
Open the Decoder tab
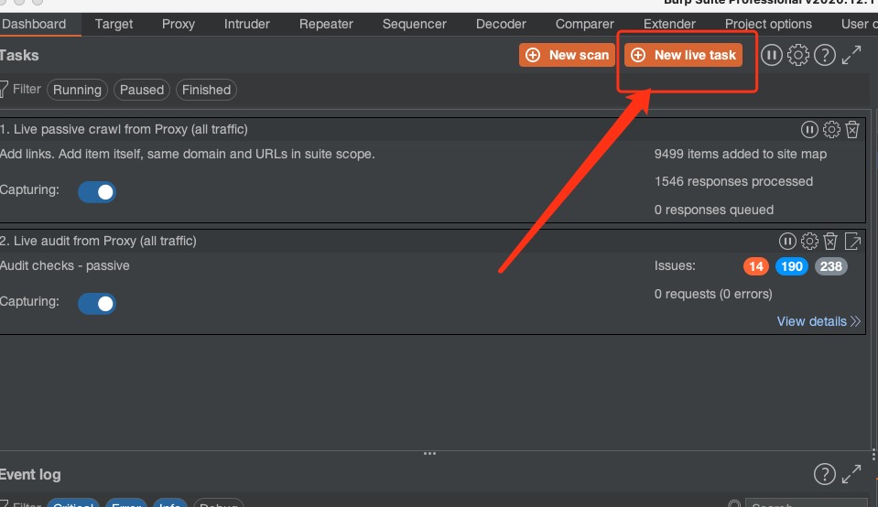pyautogui.click(x=501, y=24)
